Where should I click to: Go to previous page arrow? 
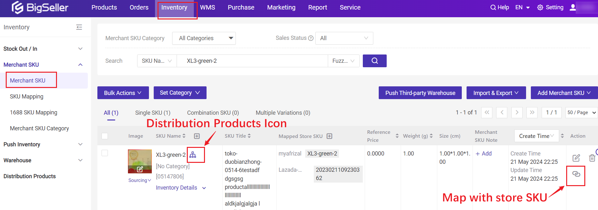(x=502, y=112)
